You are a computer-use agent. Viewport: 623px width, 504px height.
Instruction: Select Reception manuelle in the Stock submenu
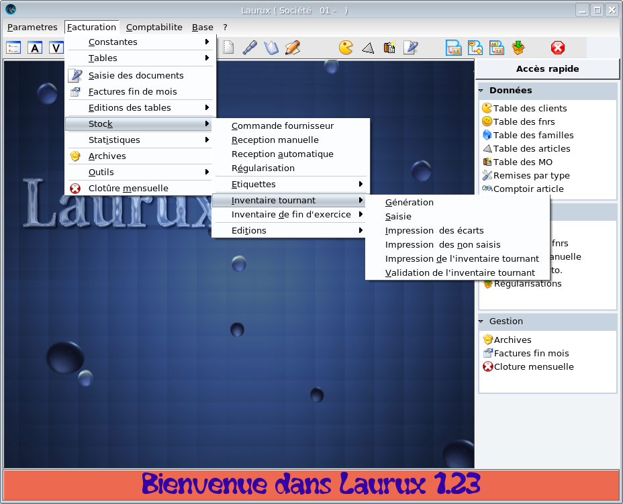point(291,140)
